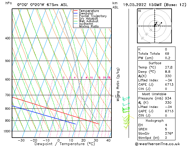
Task: Open the weatheronline.co.uk link
Action: coord(162,144)
